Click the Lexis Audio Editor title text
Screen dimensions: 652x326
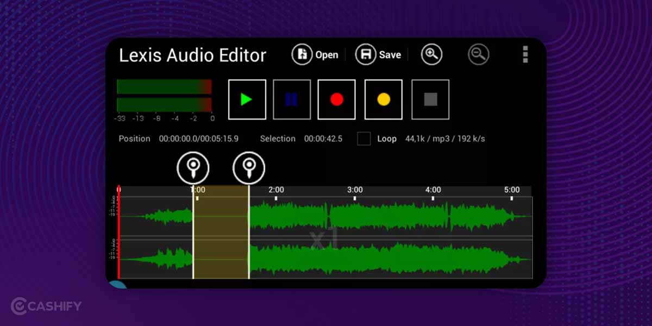click(x=192, y=55)
